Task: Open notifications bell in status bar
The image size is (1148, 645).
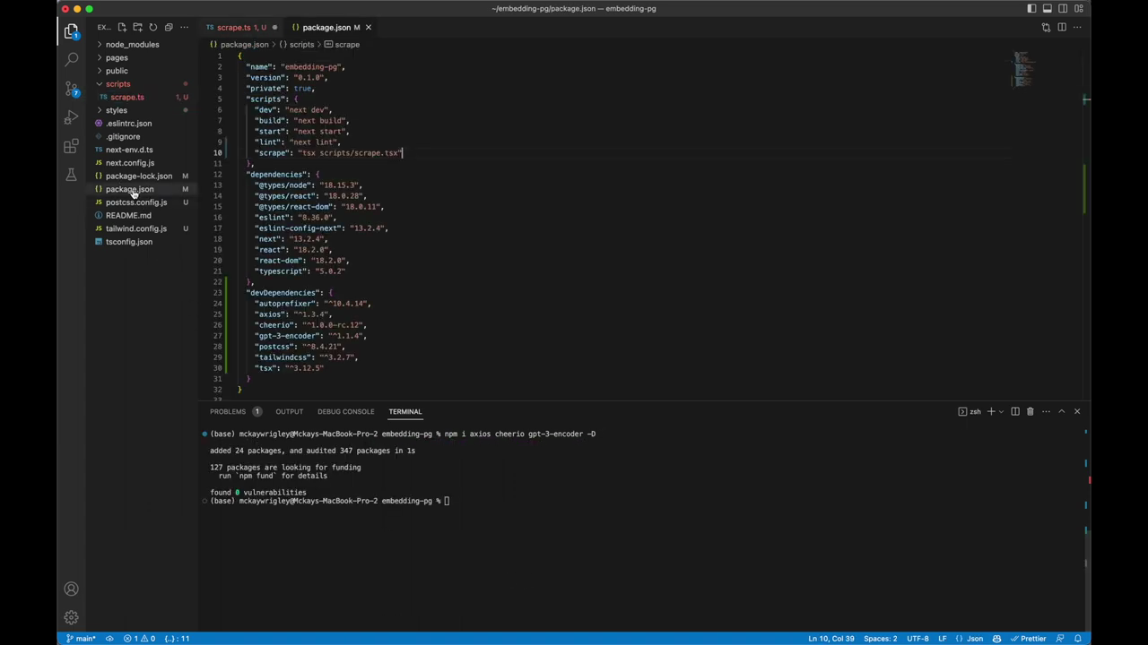Action: 1078,639
